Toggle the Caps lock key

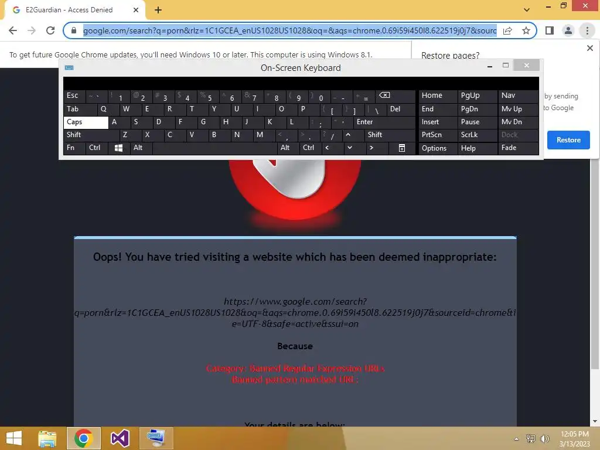pyautogui.click(x=86, y=122)
